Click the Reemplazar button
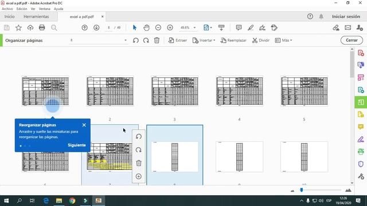 pyautogui.click(x=233, y=40)
